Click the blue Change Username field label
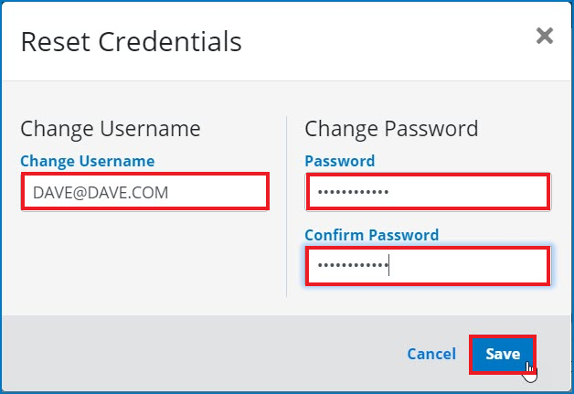This screenshot has height=394, width=574. coord(88,161)
